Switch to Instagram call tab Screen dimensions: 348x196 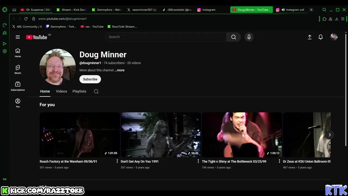coord(290,10)
